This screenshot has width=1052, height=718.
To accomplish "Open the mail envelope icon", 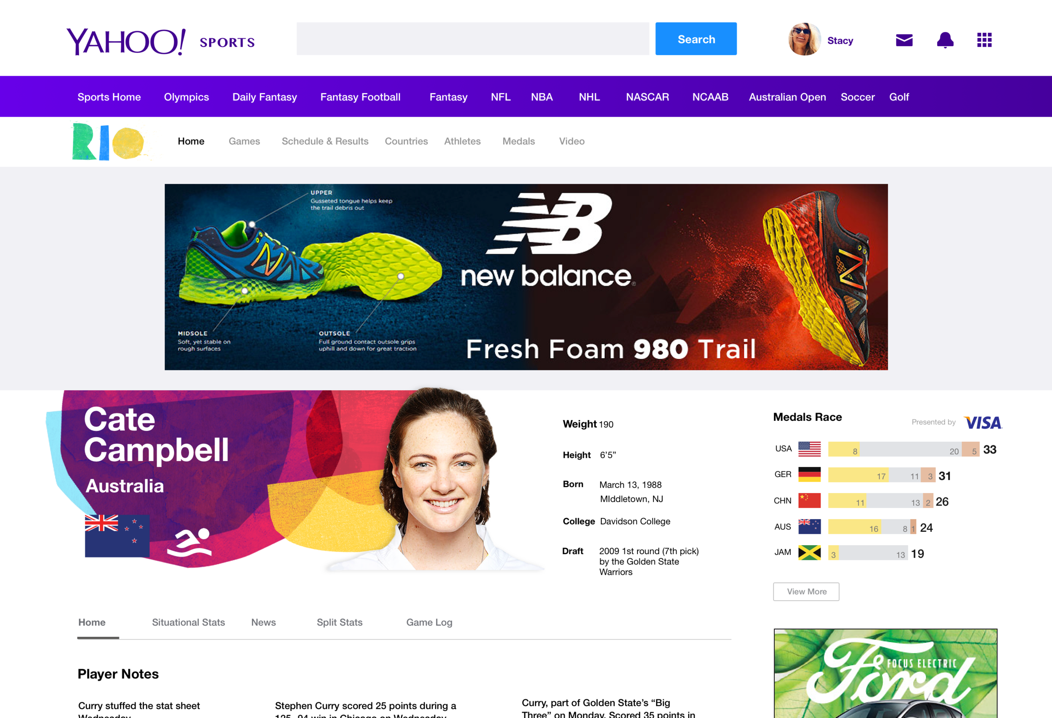I will 904,40.
